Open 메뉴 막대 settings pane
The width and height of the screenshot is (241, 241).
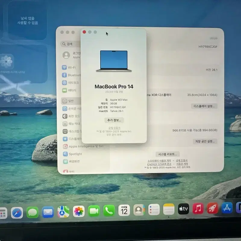pos(71,124)
